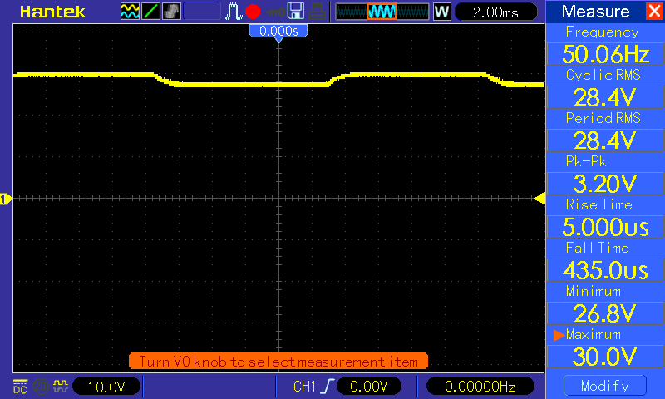Select the Frequency measurement label

(x=602, y=32)
